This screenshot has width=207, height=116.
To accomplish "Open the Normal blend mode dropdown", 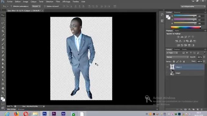I will 177,57.
